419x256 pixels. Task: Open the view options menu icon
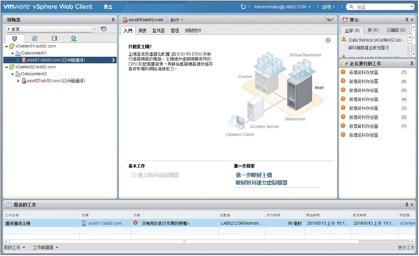330,20
